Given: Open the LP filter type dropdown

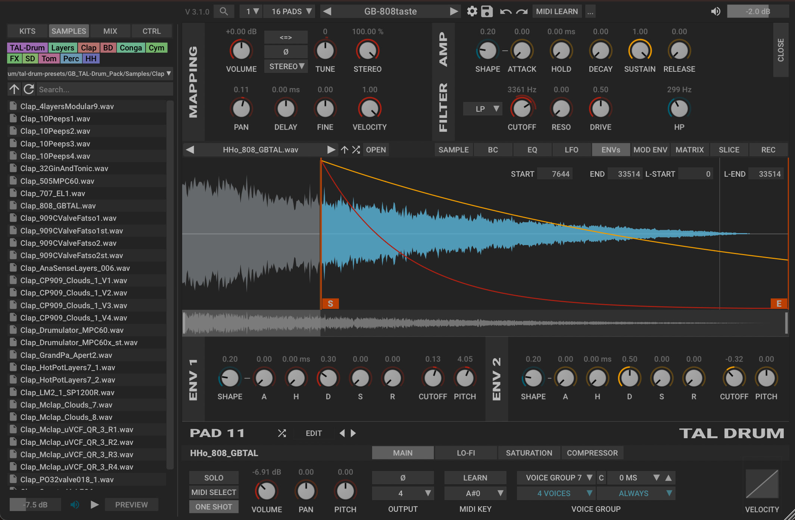Looking at the screenshot, I should pyautogui.click(x=483, y=109).
